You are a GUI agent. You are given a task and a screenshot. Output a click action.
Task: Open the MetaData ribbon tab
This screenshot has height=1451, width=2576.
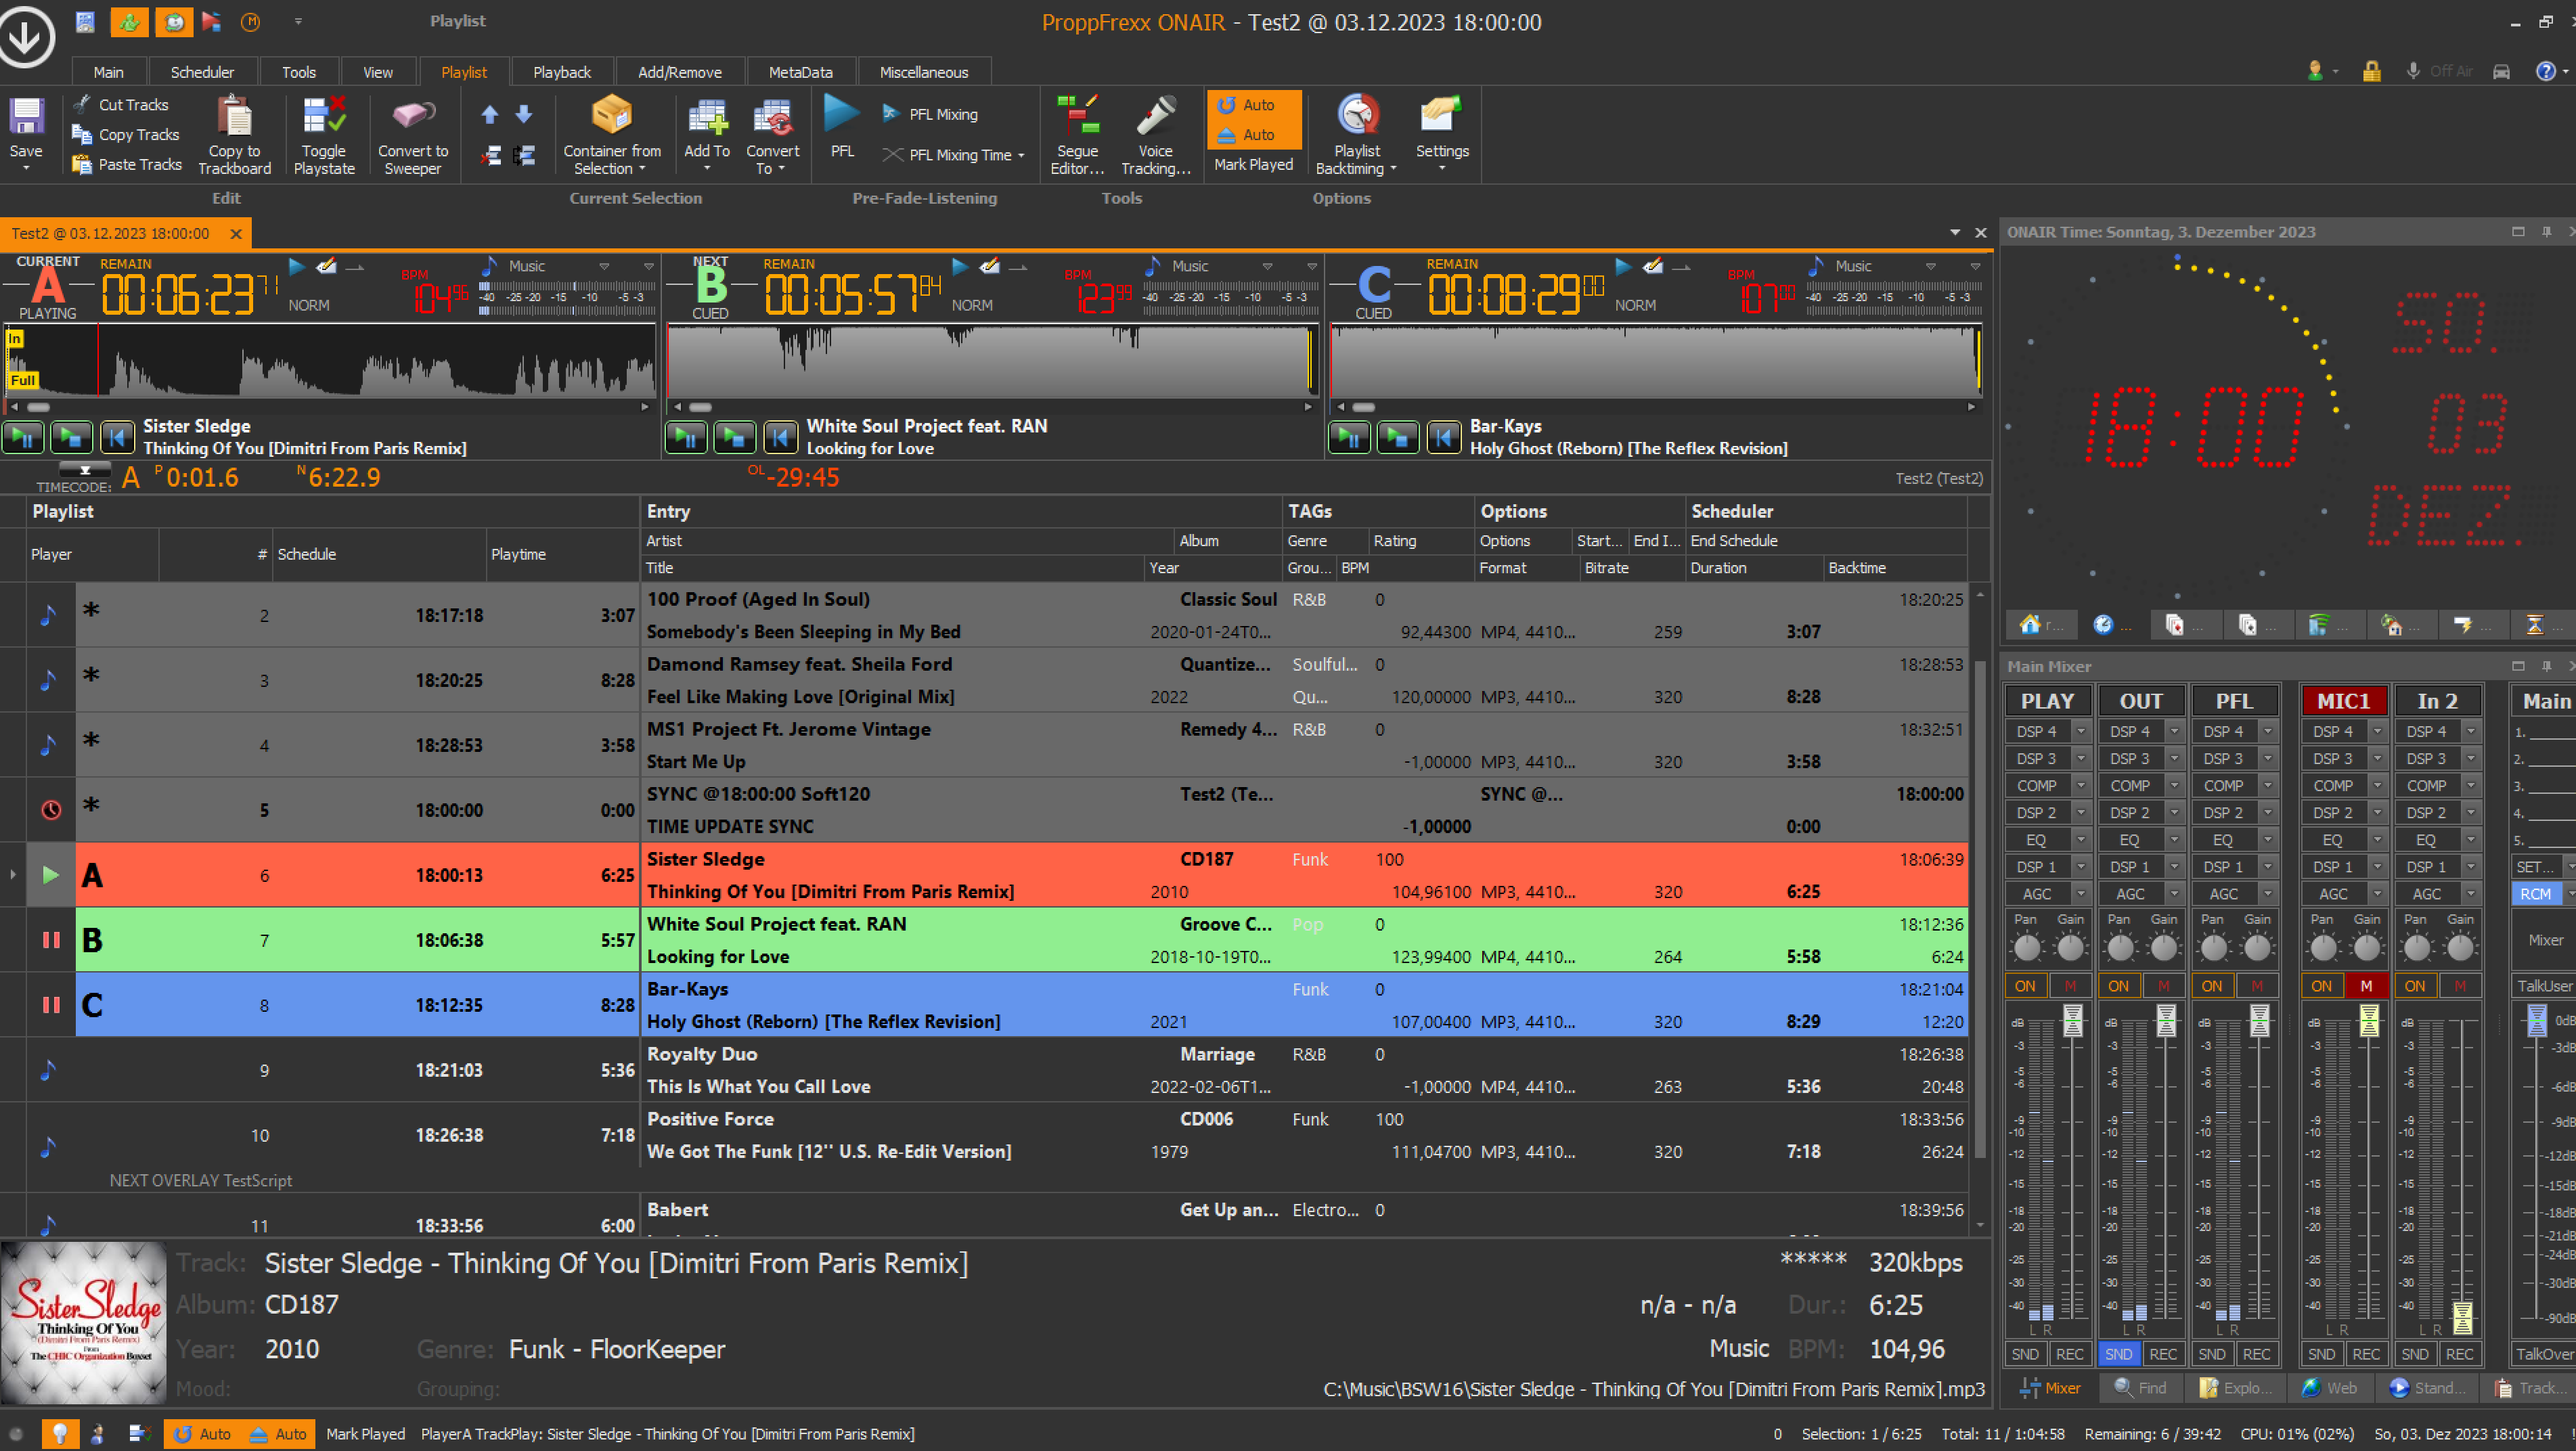click(x=800, y=72)
